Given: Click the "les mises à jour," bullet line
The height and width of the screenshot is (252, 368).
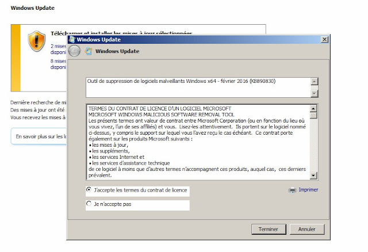Looking at the screenshot, I should 109,145.
